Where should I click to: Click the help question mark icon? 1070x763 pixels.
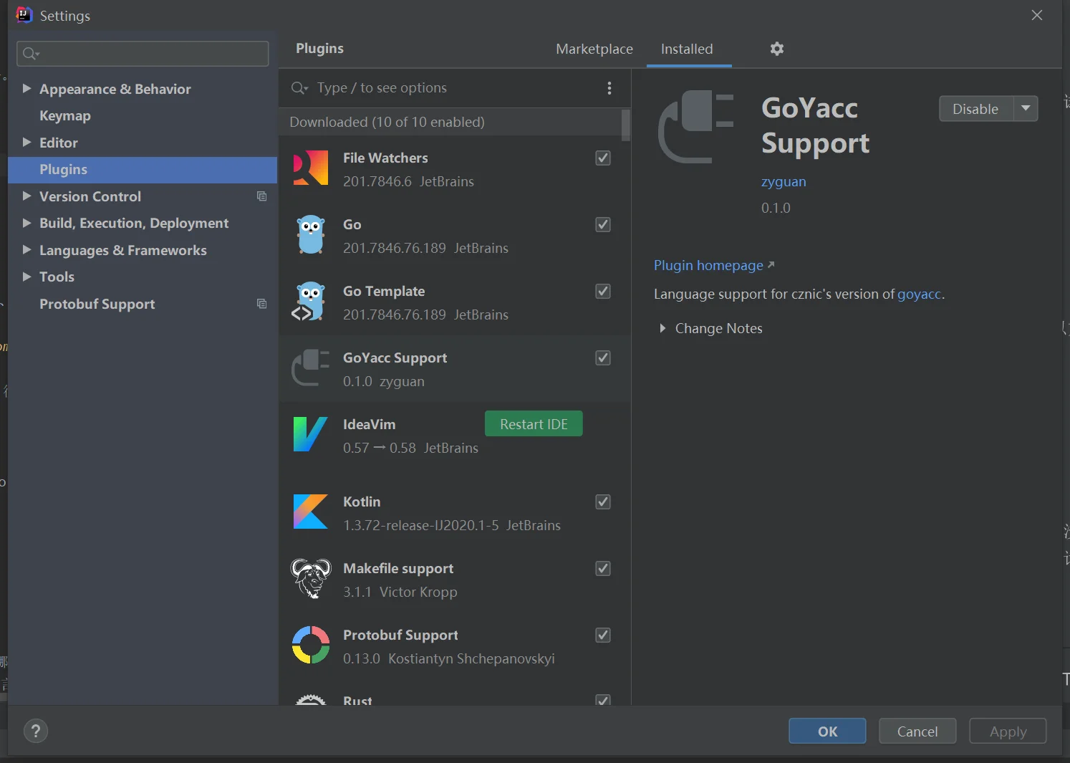pyautogui.click(x=36, y=731)
